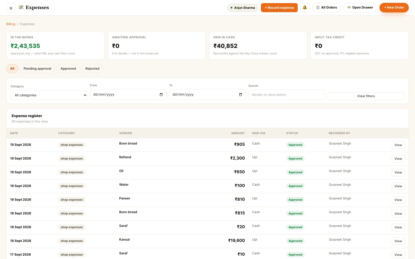
Task: View the Saraf ₹20 expense
Action: 398,227
